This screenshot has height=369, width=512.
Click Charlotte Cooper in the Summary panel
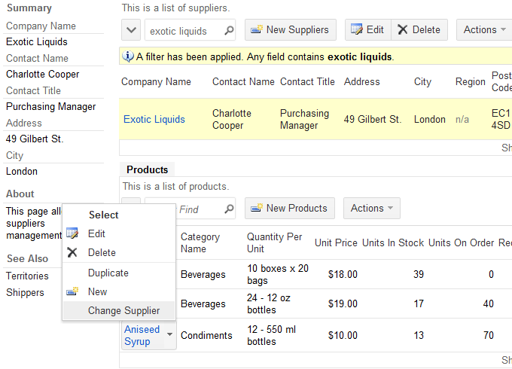coord(42,74)
